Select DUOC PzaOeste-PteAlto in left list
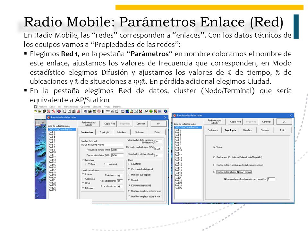This screenshot has width=308, height=231. point(62,129)
